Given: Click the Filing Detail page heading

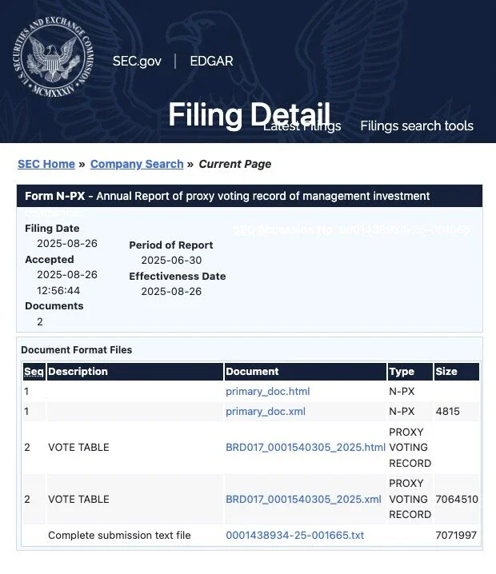Looking at the screenshot, I should [249, 115].
